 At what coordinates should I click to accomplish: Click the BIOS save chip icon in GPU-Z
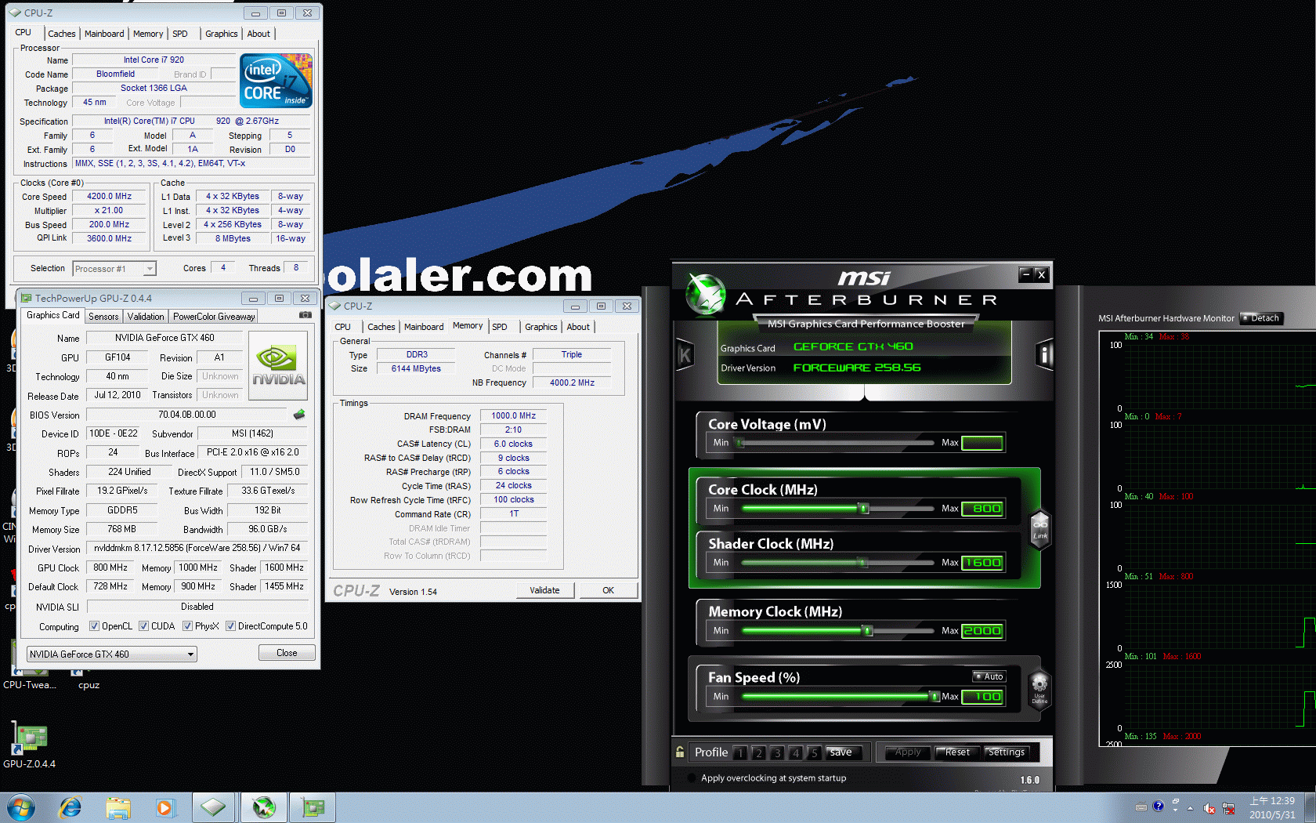click(x=298, y=415)
